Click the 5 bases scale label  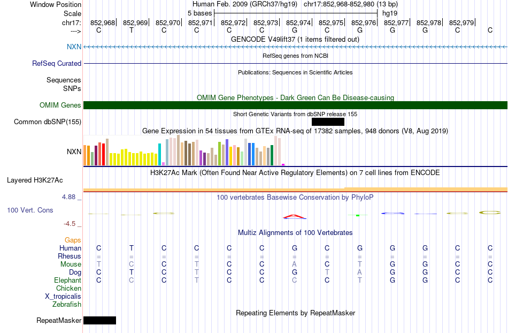[x=199, y=13]
